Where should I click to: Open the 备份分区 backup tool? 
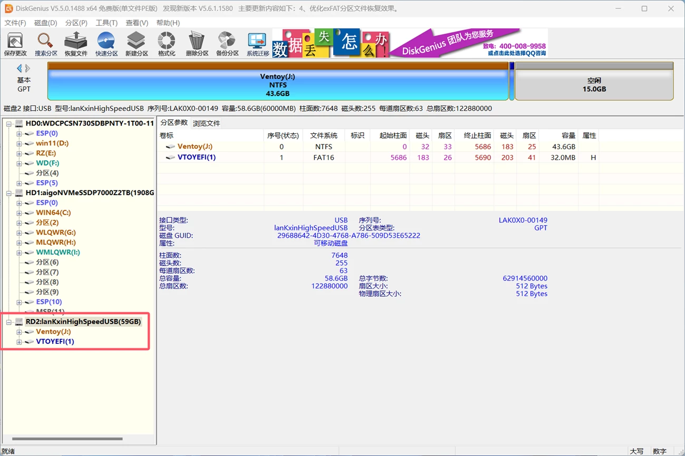click(227, 44)
